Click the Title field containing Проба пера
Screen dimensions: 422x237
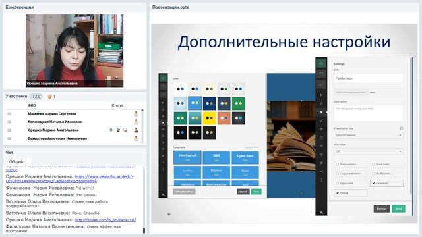click(368, 78)
